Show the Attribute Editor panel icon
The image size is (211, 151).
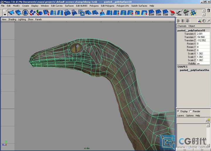pos(178,21)
